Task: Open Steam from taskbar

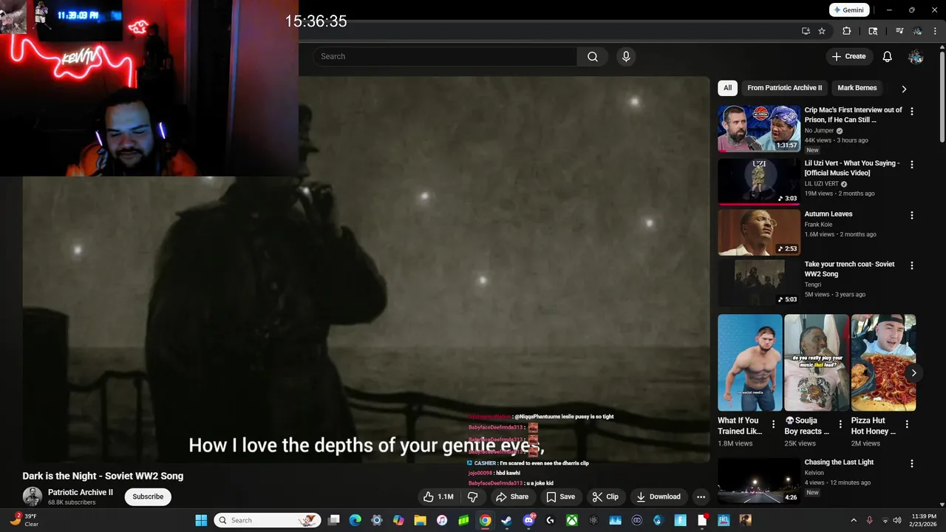Action: (506, 520)
